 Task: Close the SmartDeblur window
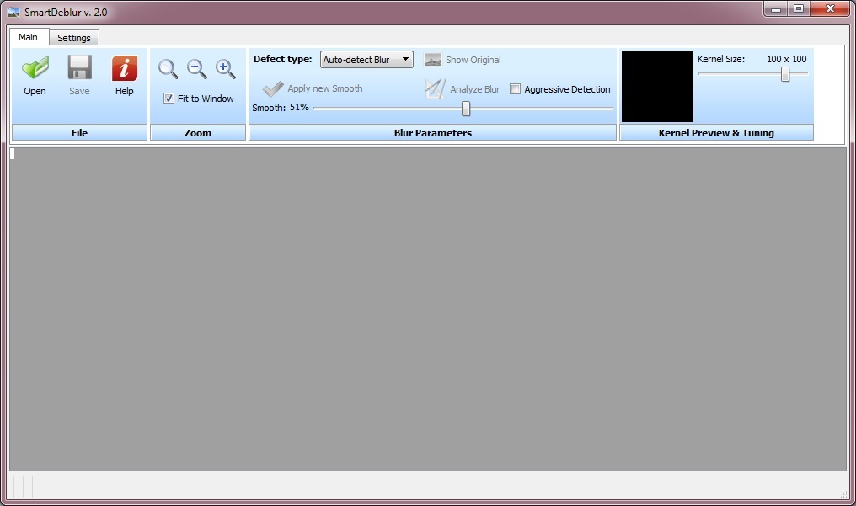tap(831, 8)
